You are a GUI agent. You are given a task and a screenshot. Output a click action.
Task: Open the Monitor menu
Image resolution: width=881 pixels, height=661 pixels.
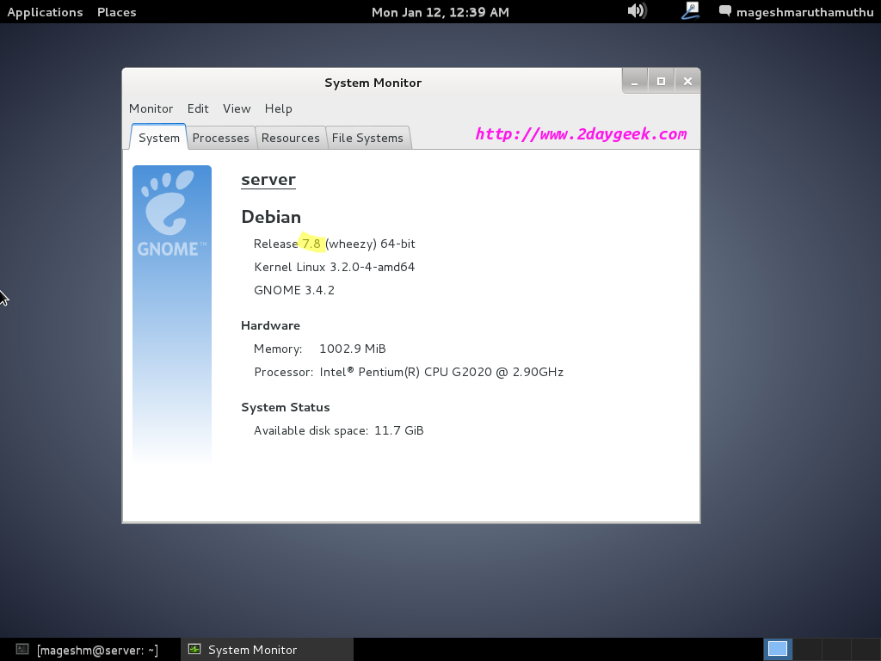(x=151, y=108)
